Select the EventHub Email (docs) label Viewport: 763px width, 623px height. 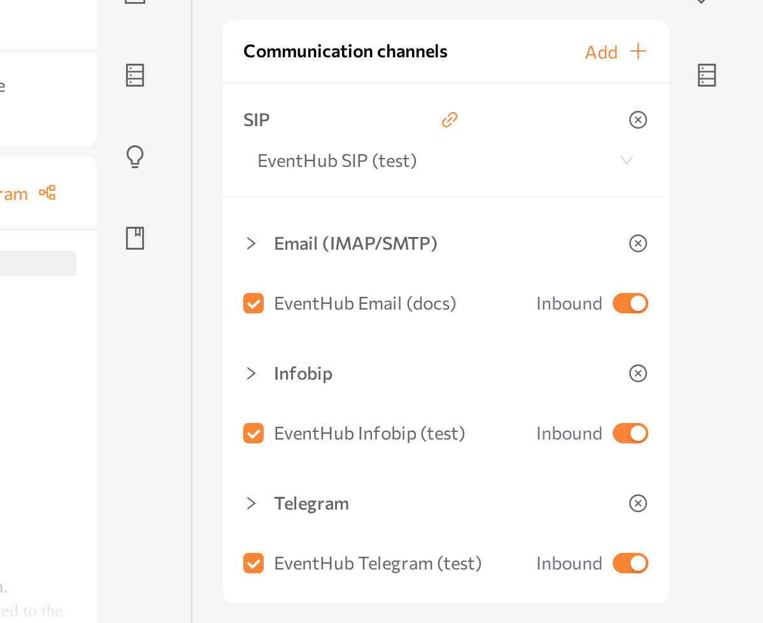[365, 303]
